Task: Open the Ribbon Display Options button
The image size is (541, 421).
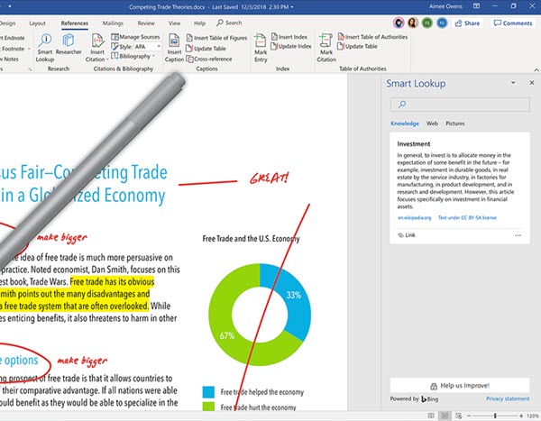Action: pyautogui.click(x=476, y=6)
